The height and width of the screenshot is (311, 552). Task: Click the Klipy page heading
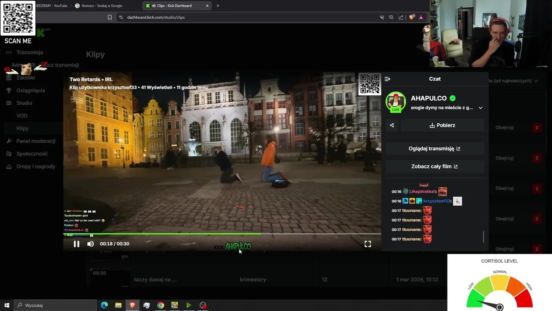(x=95, y=54)
